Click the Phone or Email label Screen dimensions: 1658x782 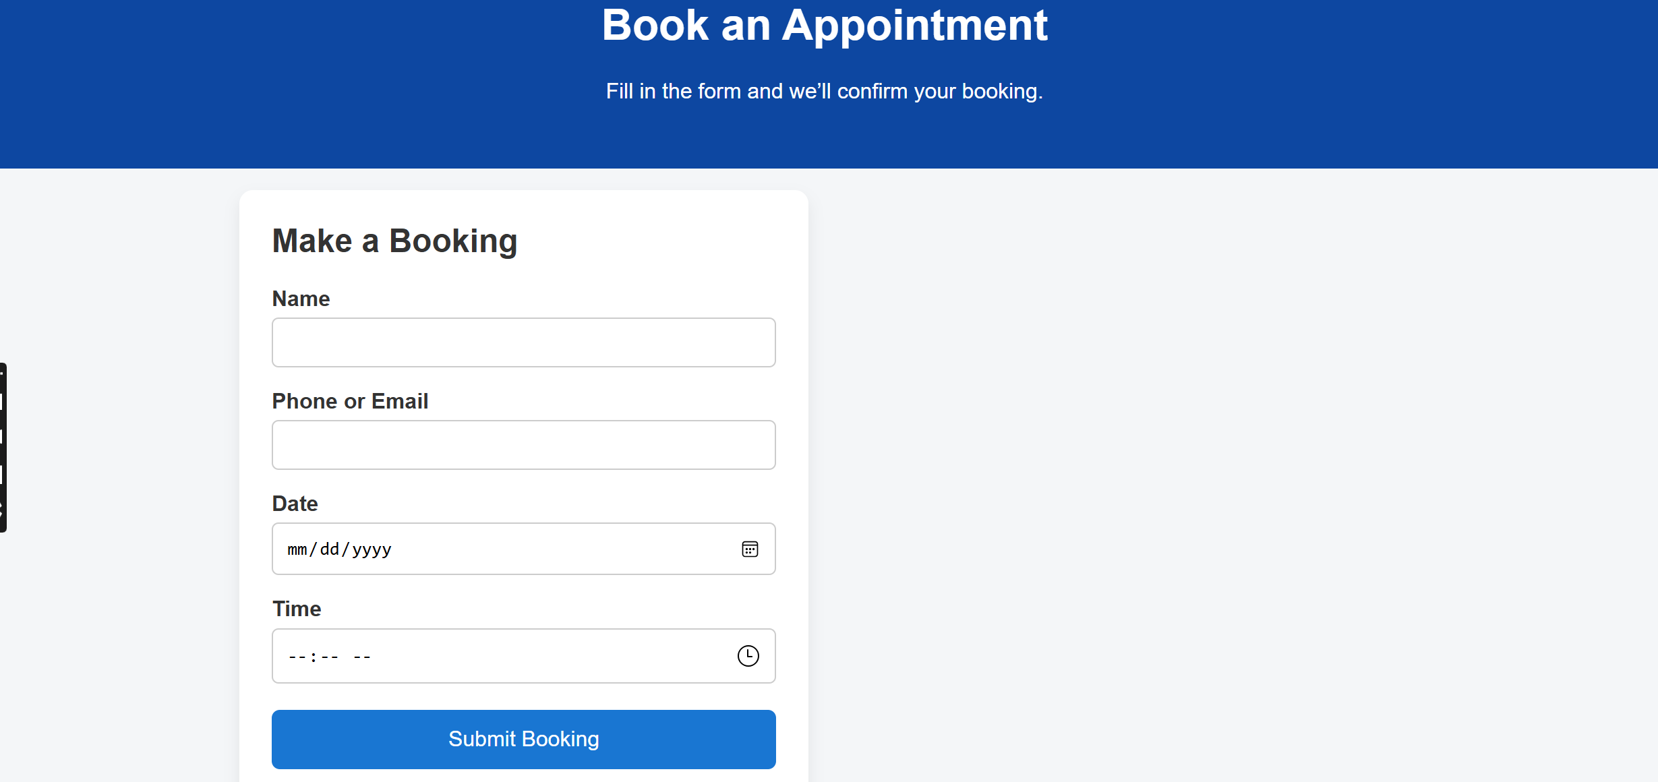[x=350, y=401]
